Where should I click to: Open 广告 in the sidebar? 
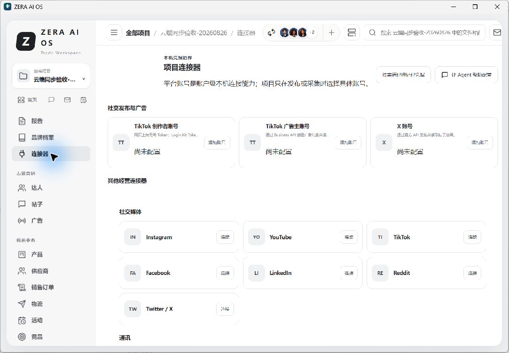(51, 220)
